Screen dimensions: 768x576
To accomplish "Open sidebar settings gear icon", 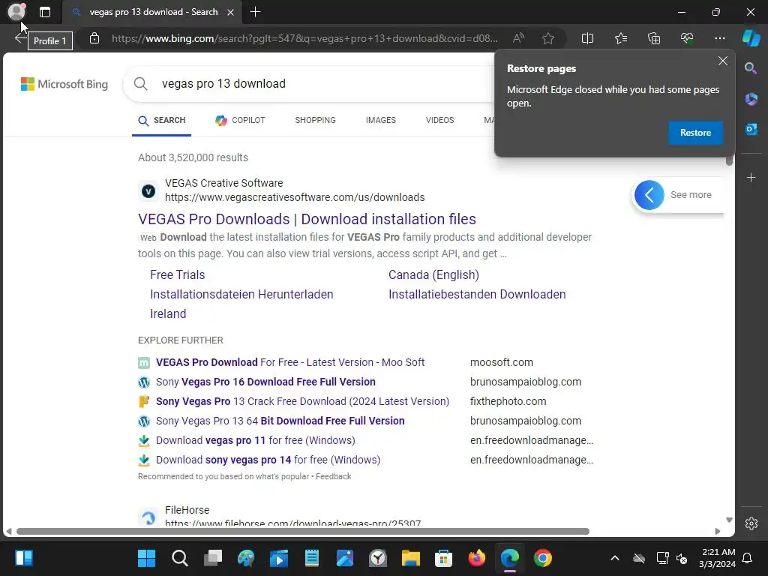I will coord(751,523).
